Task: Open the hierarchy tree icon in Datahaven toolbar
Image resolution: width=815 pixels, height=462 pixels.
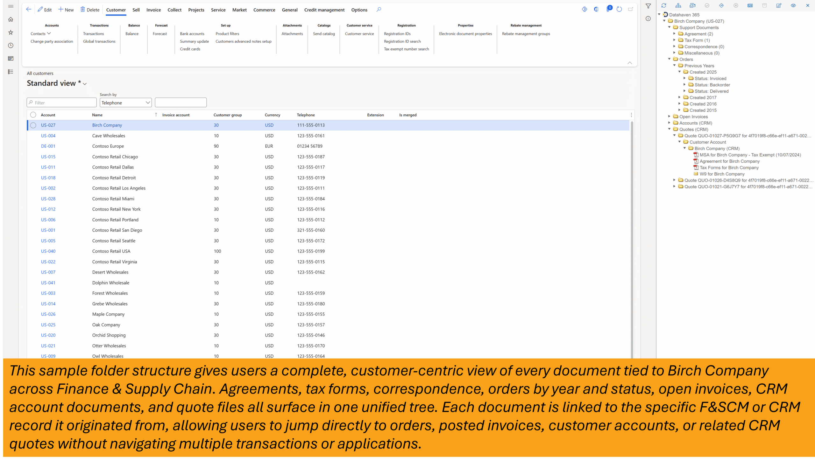Action: pos(678,5)
